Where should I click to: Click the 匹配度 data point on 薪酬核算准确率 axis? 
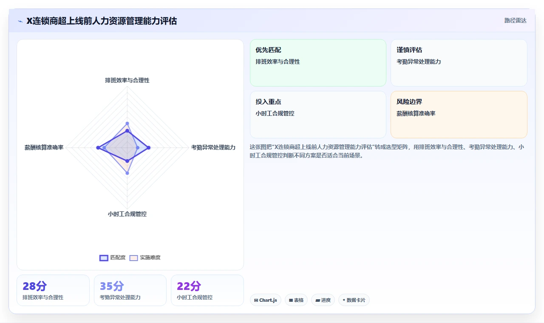click(98, 148)
